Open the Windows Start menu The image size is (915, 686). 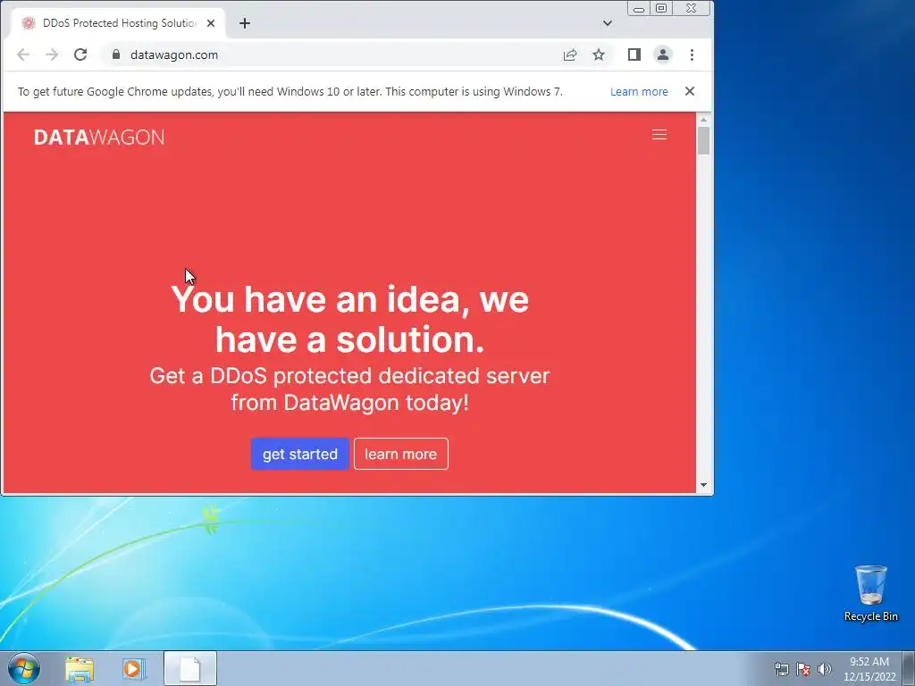pos(24,668)
